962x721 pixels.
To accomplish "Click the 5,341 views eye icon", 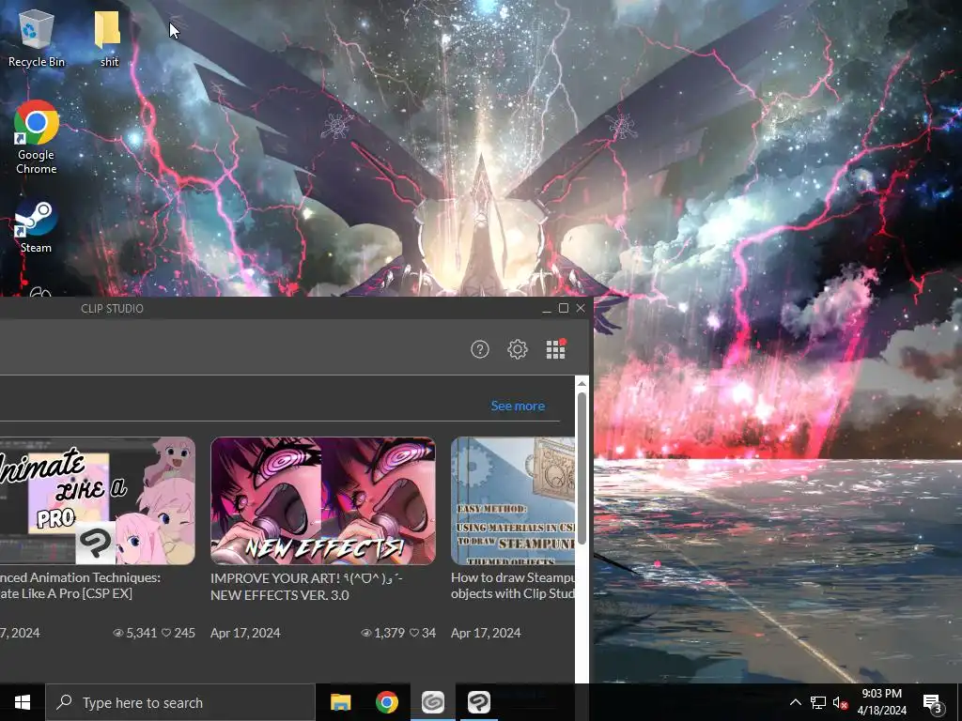I will pos(118,633).
